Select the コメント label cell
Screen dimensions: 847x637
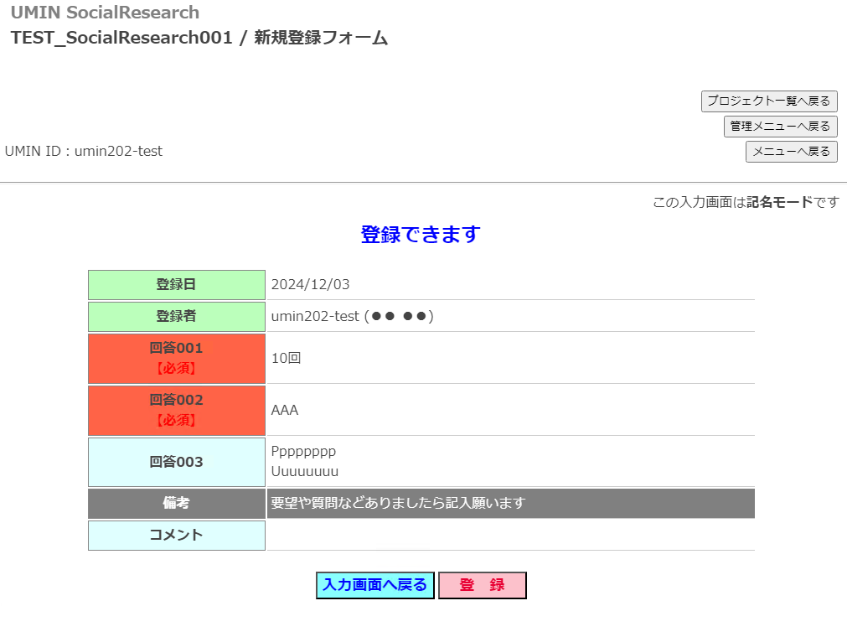(176, 535)
